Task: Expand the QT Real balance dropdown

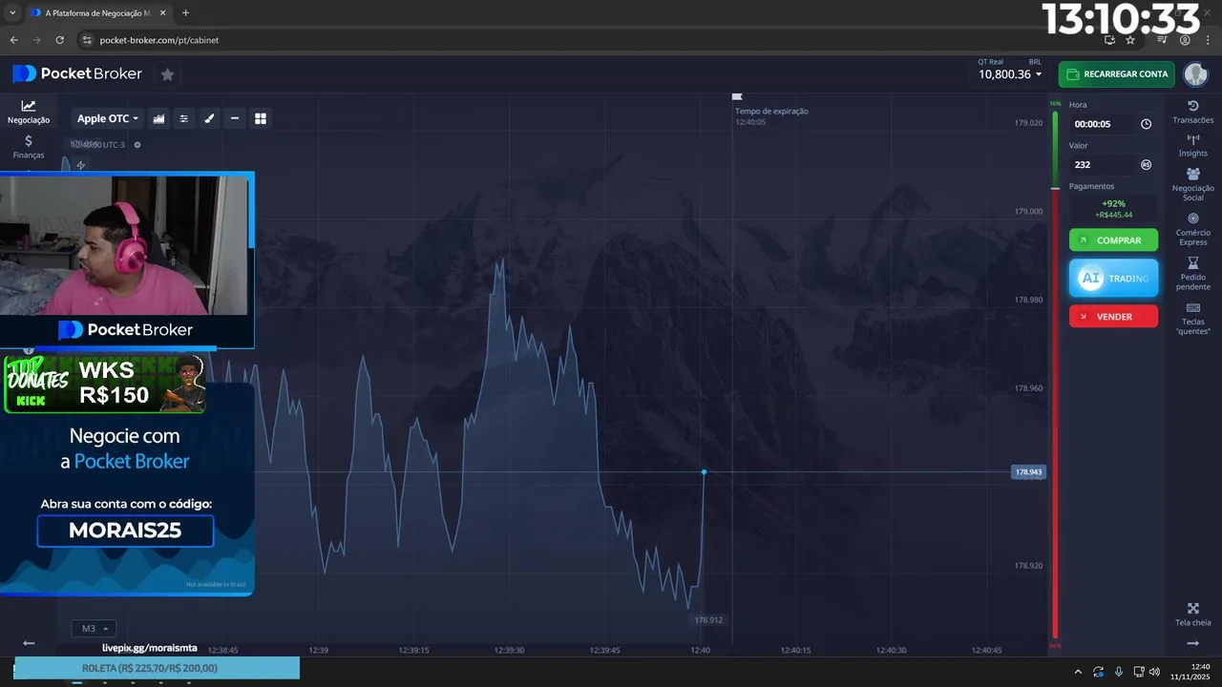Action: coord(1010,73)
